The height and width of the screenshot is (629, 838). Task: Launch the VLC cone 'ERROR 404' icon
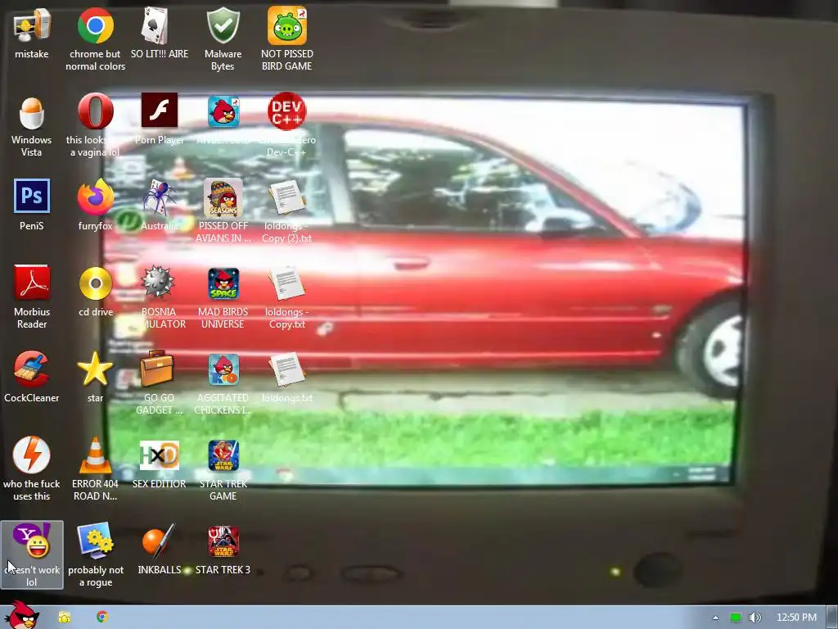click(95, 455)
